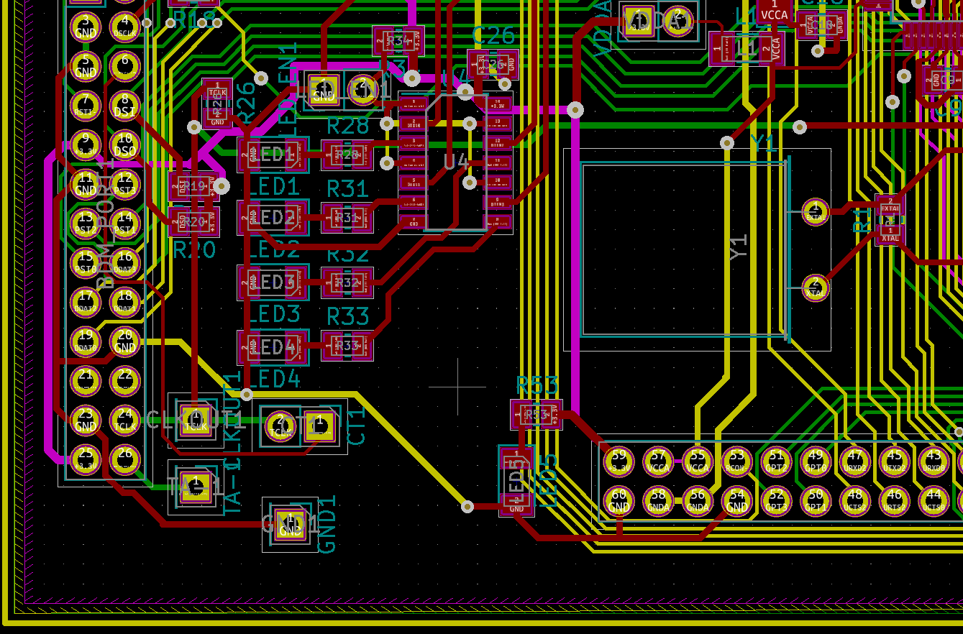Click the "R33" reference label
Screen dimensions: 963x634
[348, 316]
